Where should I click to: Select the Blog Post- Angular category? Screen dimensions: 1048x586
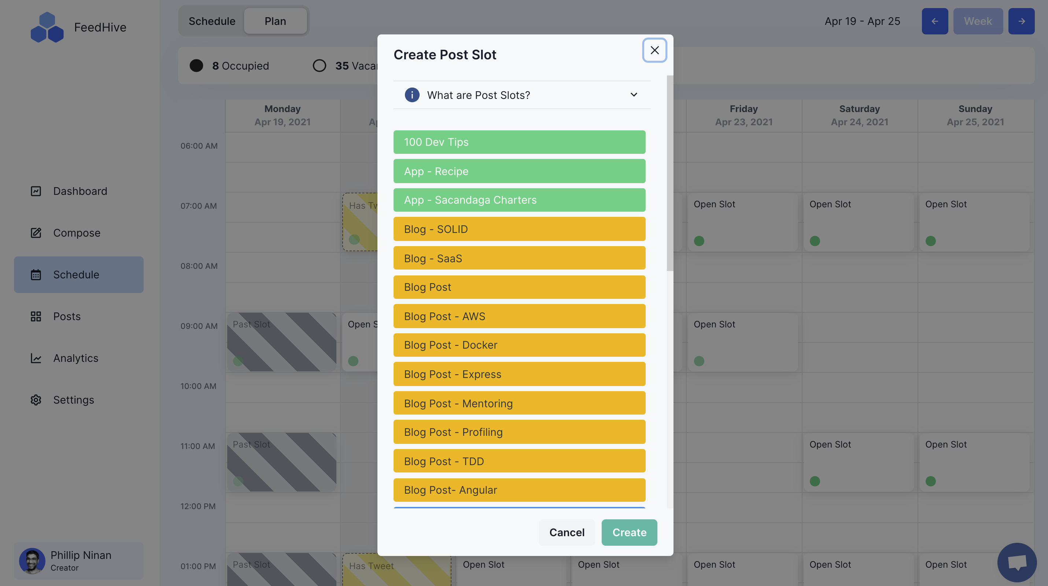pyautogui.click(x=519, y=490)
